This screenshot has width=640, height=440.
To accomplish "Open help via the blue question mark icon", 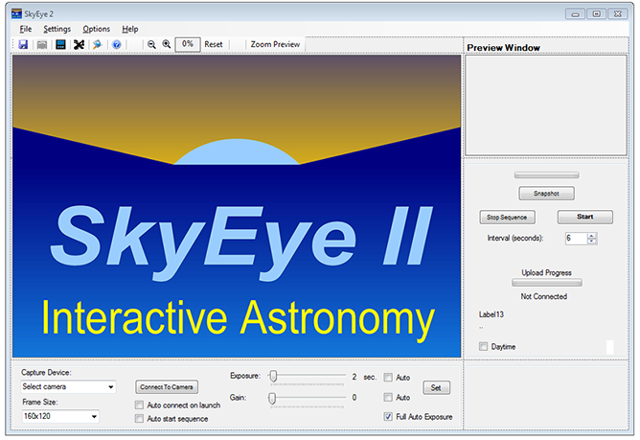I will pos(117,44).
